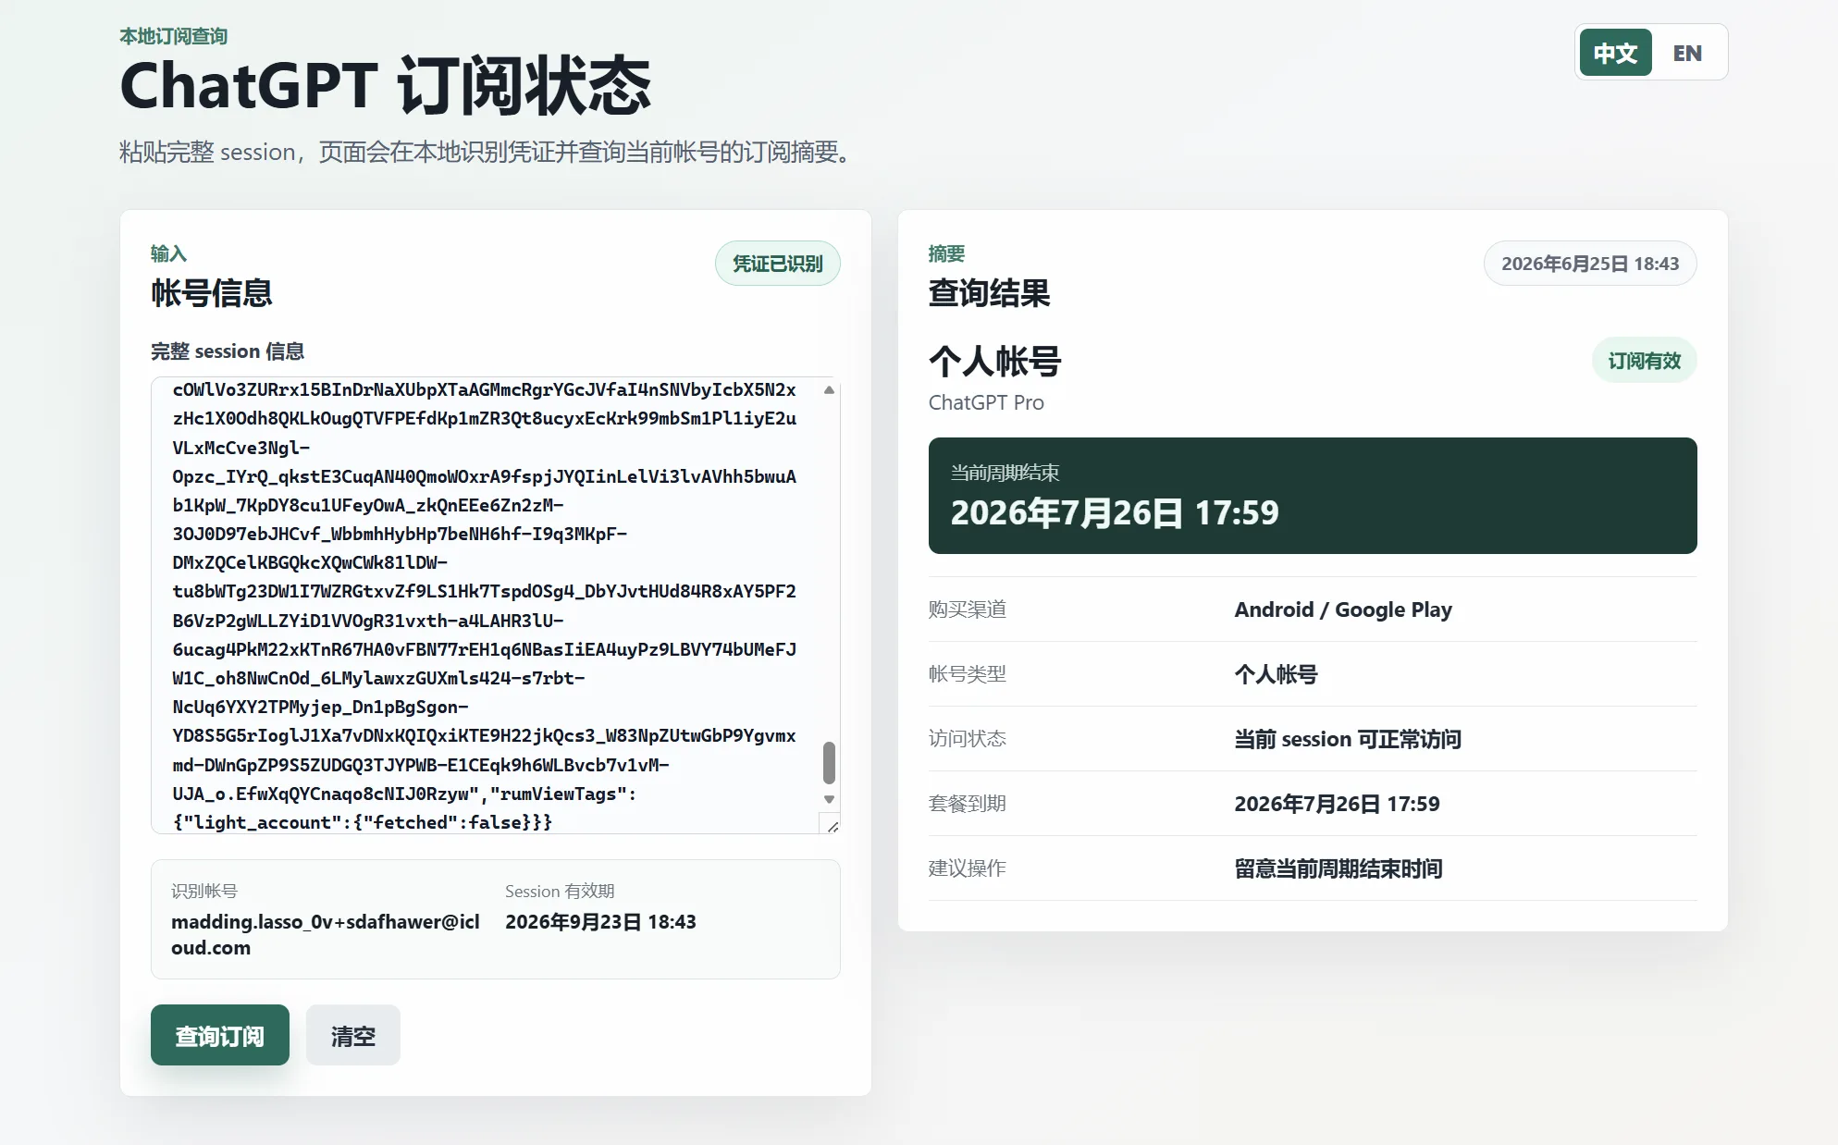1838x1145 pixels.
Task: Click the ChatGPT 订阅状态 page title
Action: (386, 86)
